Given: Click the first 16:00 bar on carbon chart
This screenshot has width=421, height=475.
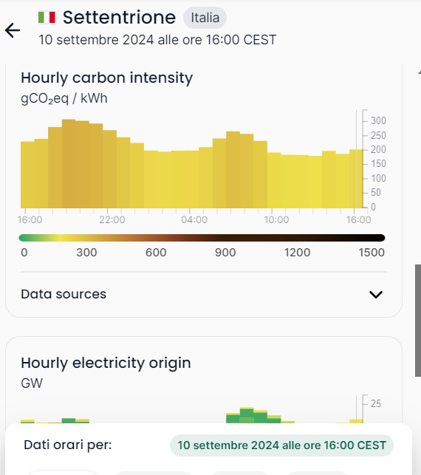Looking at the screenshot, I should (x=27, y=175).
